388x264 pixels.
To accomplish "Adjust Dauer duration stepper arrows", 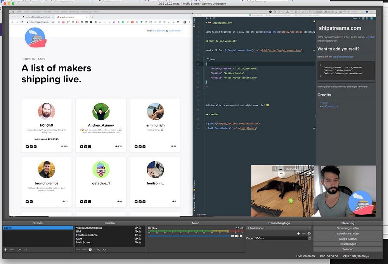I will 310,238.
